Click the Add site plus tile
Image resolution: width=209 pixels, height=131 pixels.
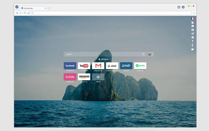[98, 77]
